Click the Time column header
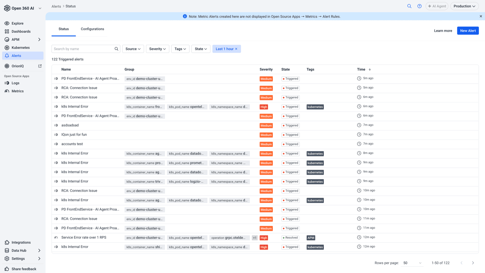This screenshot has width=485, height=273. tap(361, 69)
